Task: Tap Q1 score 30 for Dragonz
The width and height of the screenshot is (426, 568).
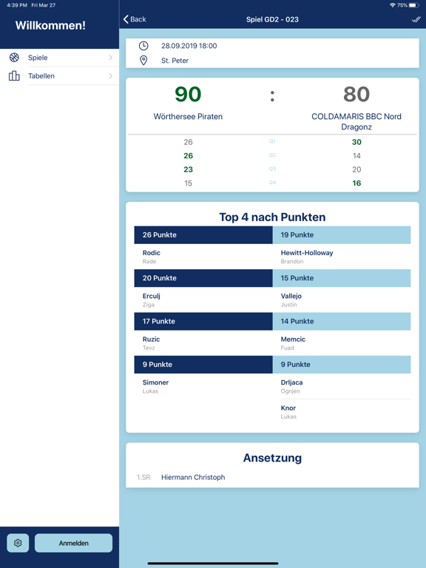Action: pos(356,142)
